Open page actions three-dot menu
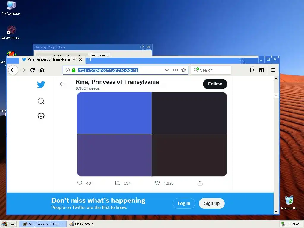The image size is (304, 228). click(x=175, y=70)
